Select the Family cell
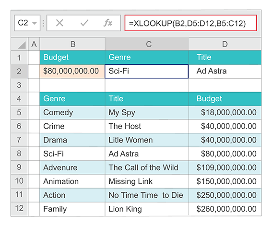 [72, 209]
